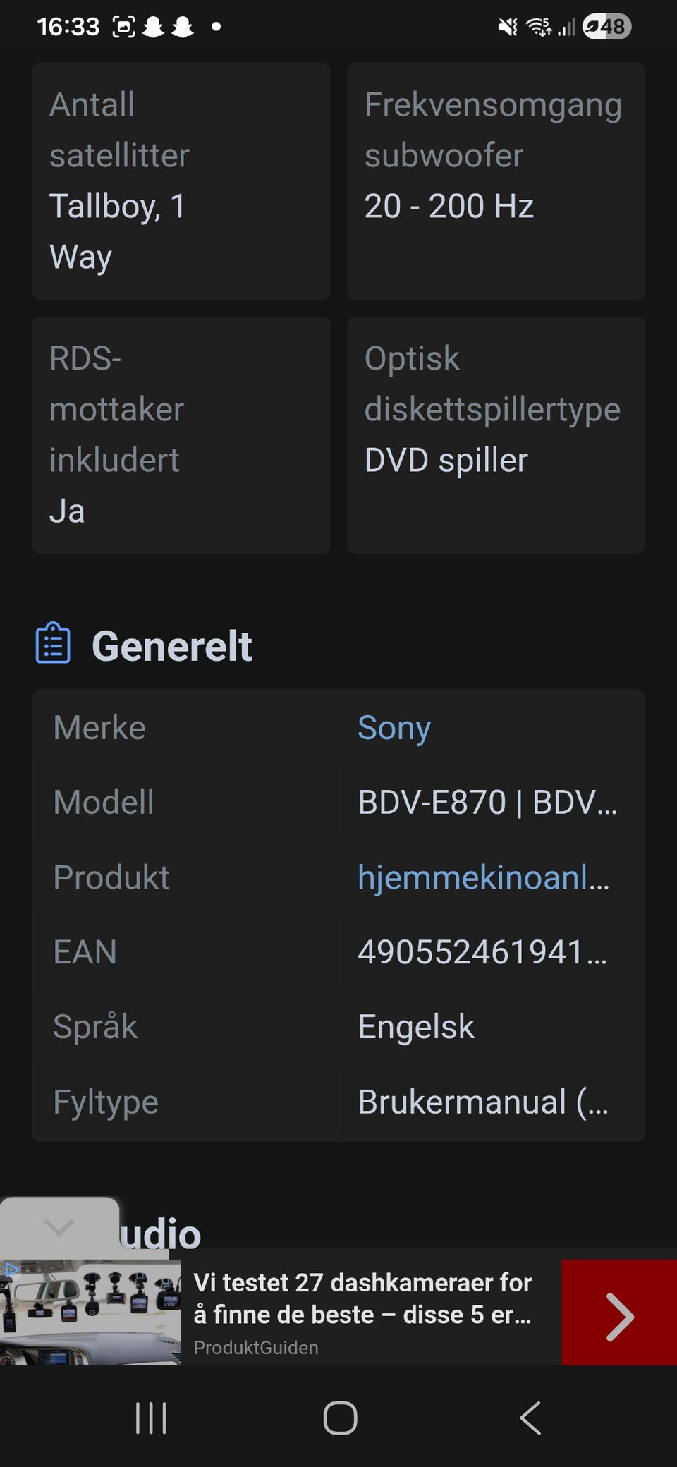Tap the Generelt clipboard icon

click(x=53, y=643)
